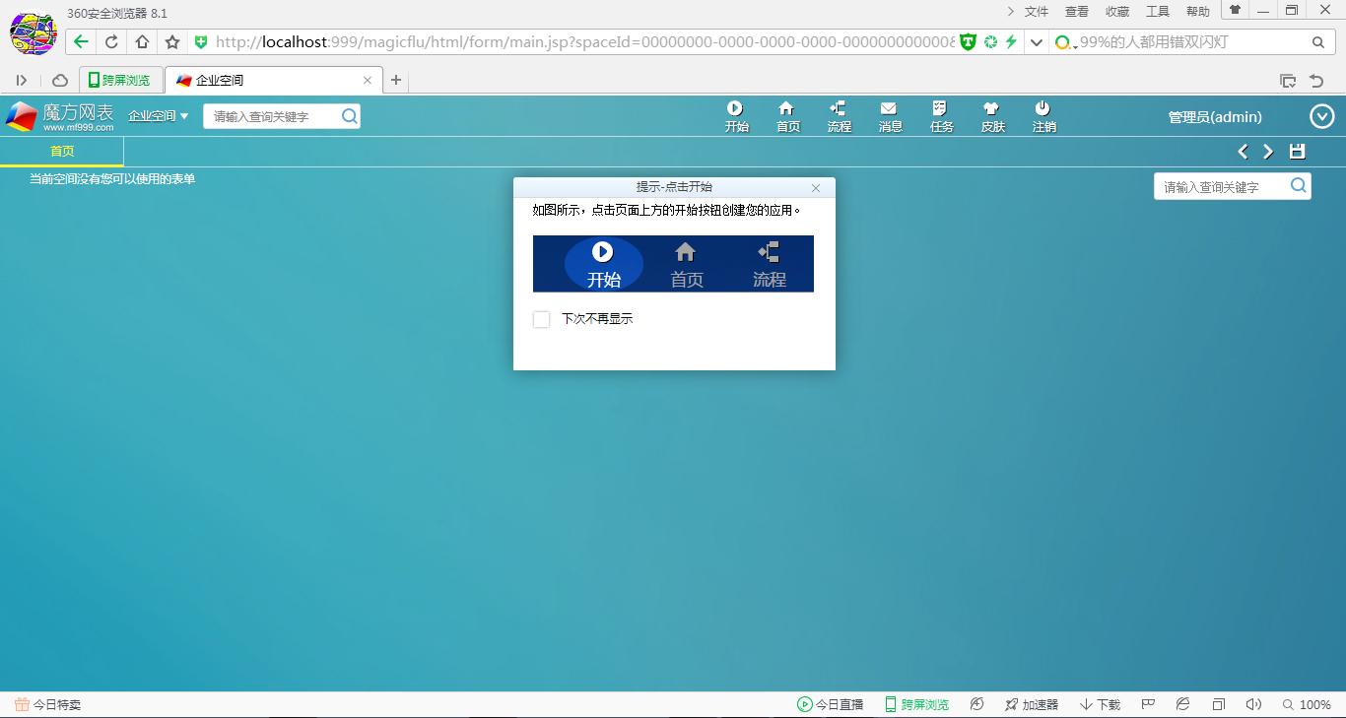The height and width of the screenshot is (718, 1346).
Task: Click the restore closed tab undo icon
Action: 1316,81
